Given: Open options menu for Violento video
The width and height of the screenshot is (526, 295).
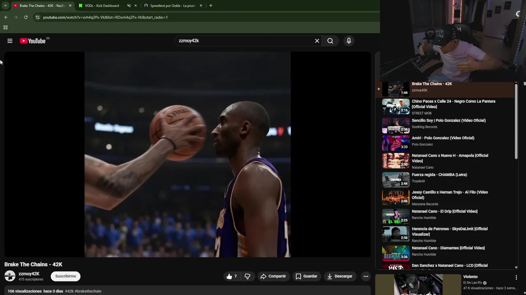Looking at the screenshot, I should tap(516, 277).
